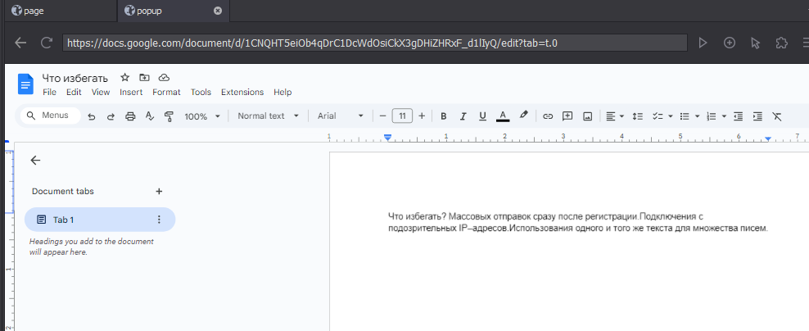Star the document Что избегать
Image resolution: width=809 pixels, height=331 pixels.
[x=124, y=78]
